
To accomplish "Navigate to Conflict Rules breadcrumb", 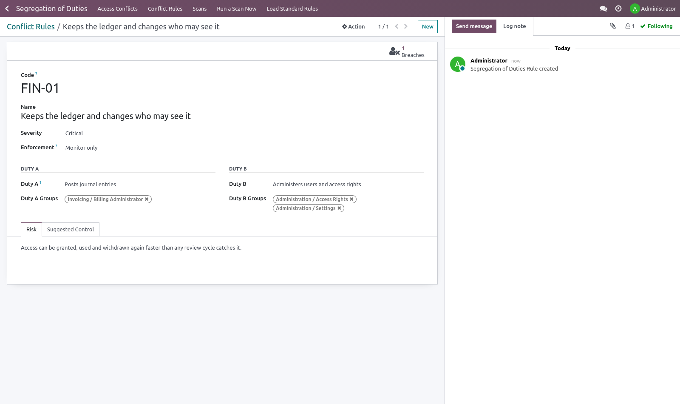I will [31, 26].
